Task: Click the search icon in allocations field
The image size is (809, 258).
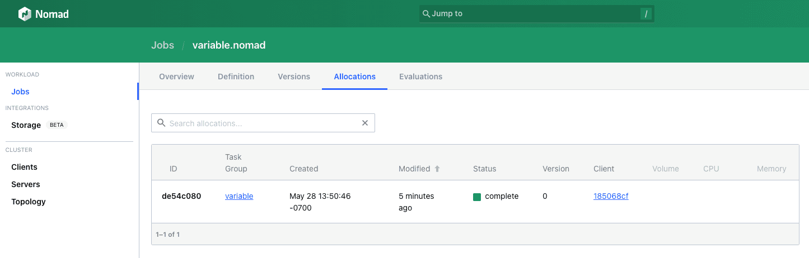Action: point(161,123)
